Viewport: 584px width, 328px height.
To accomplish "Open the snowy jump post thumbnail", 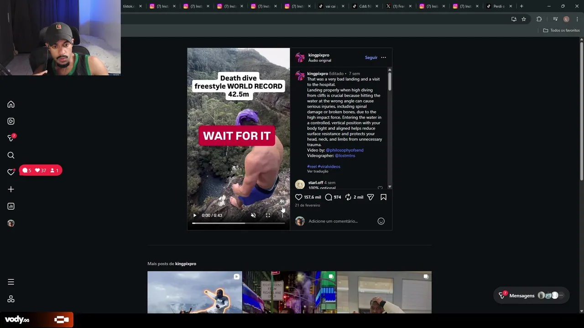I will [195, 292].
